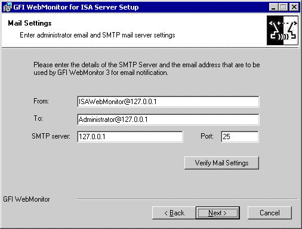Screen dimensions: 302x229
Task: Click the SMTP server input field
Action: click(130, 137)
